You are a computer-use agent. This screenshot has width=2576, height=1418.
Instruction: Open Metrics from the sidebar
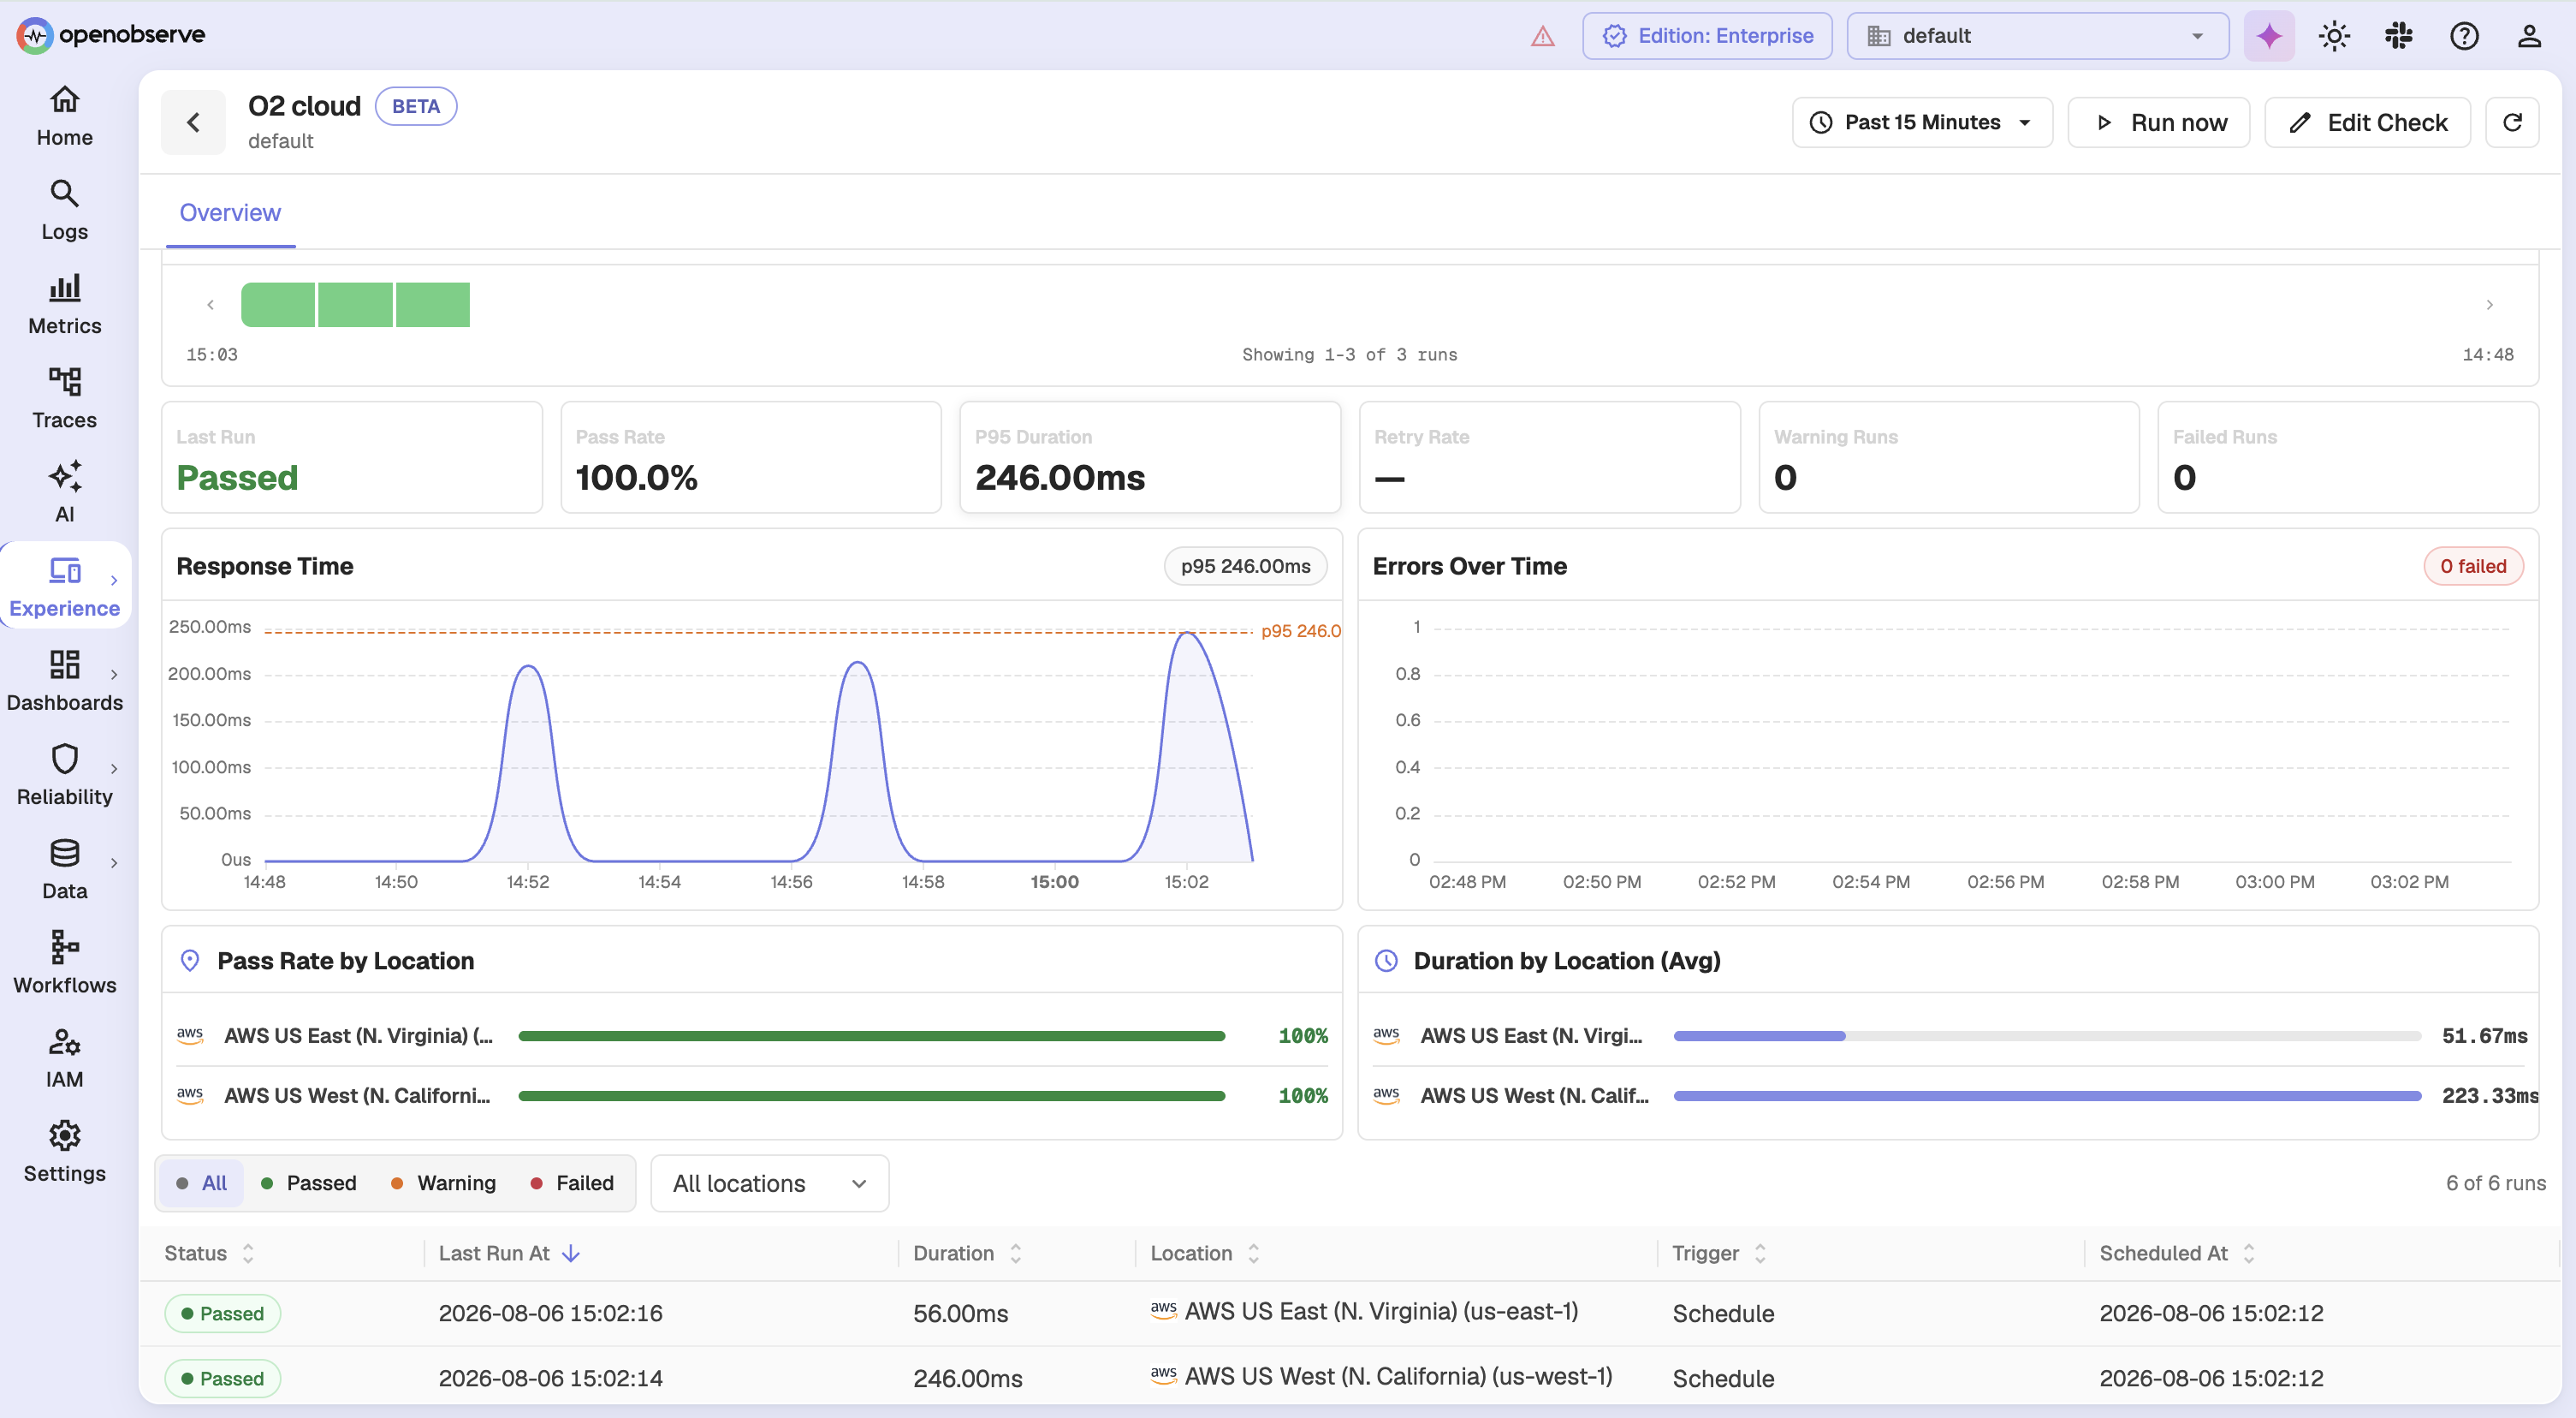65,305
